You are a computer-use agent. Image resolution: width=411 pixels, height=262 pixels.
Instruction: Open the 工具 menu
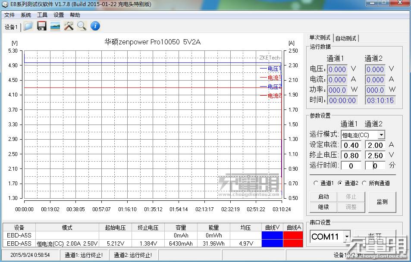pos(42,15)
